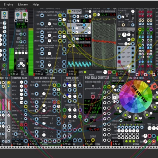Click the Jira Jira LEFT output jack
Screen dimensions: 158x158
click(x=149, y=141)
